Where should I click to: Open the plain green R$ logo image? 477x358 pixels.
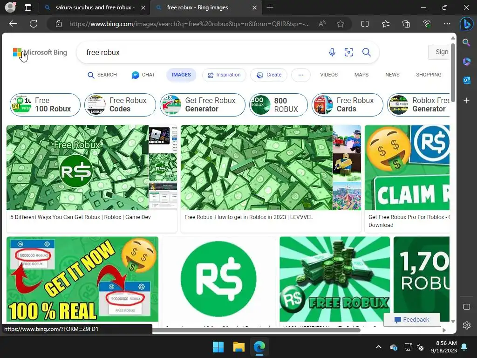219,279
